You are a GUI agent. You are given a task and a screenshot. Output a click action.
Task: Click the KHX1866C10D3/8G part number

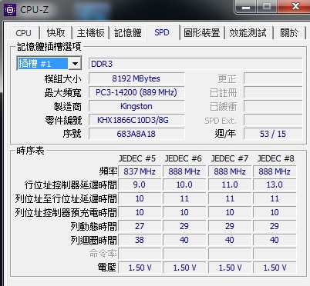coord(136,120)
